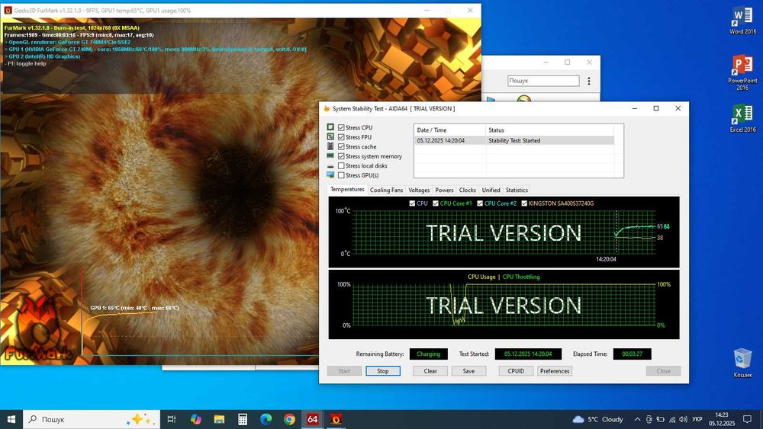Open the notification center icon
The height and width of the screenshot is (429, 763).
pyautogui.click(x=748, y=419)
